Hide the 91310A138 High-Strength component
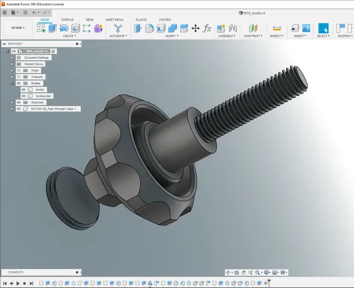This screenshot has width=354, height=288. point(19,109)
